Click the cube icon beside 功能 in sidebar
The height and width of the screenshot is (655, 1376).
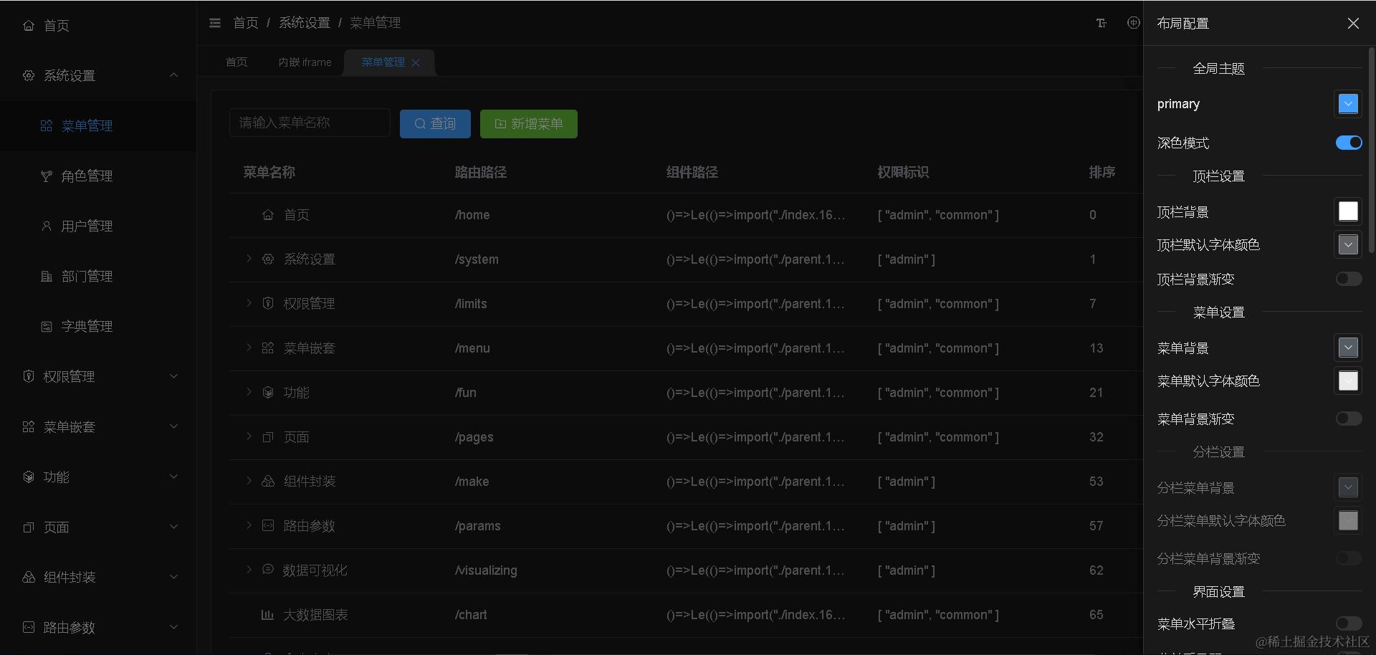(29, 477)
